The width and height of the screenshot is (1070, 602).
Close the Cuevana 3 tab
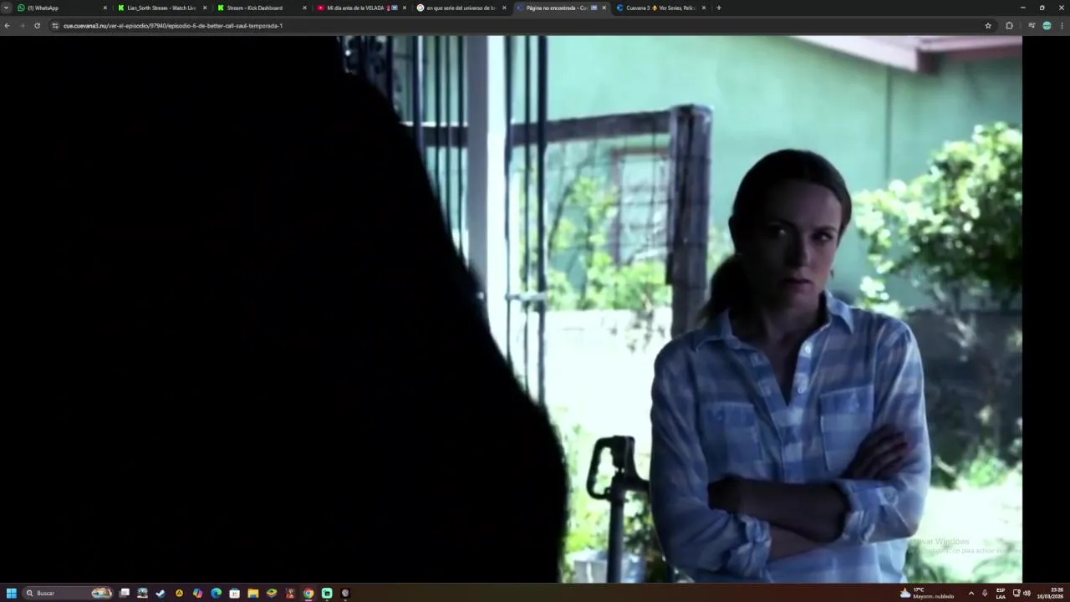(704, 8)
